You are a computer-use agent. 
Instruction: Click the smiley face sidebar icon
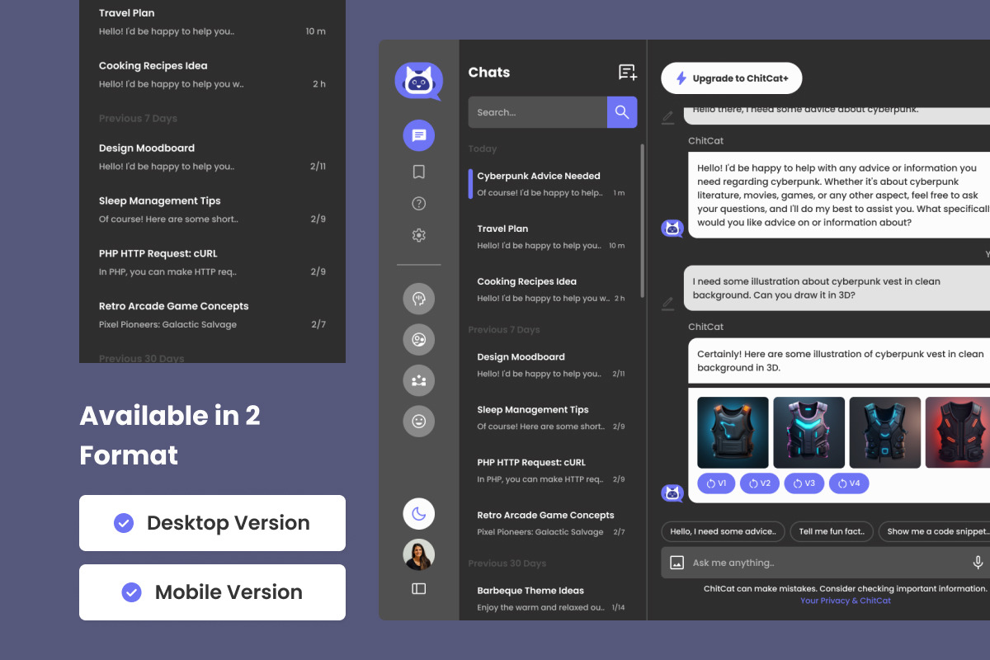click(x=418, y=421)
